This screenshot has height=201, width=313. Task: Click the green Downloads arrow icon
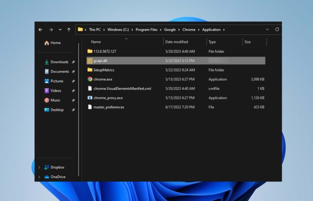(x=47, y=62)
